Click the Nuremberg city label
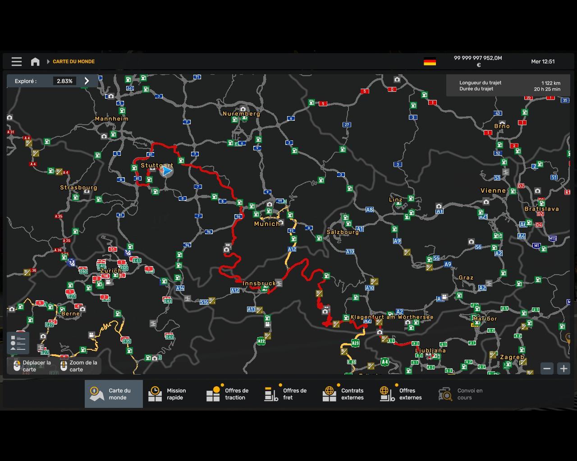 242,114
